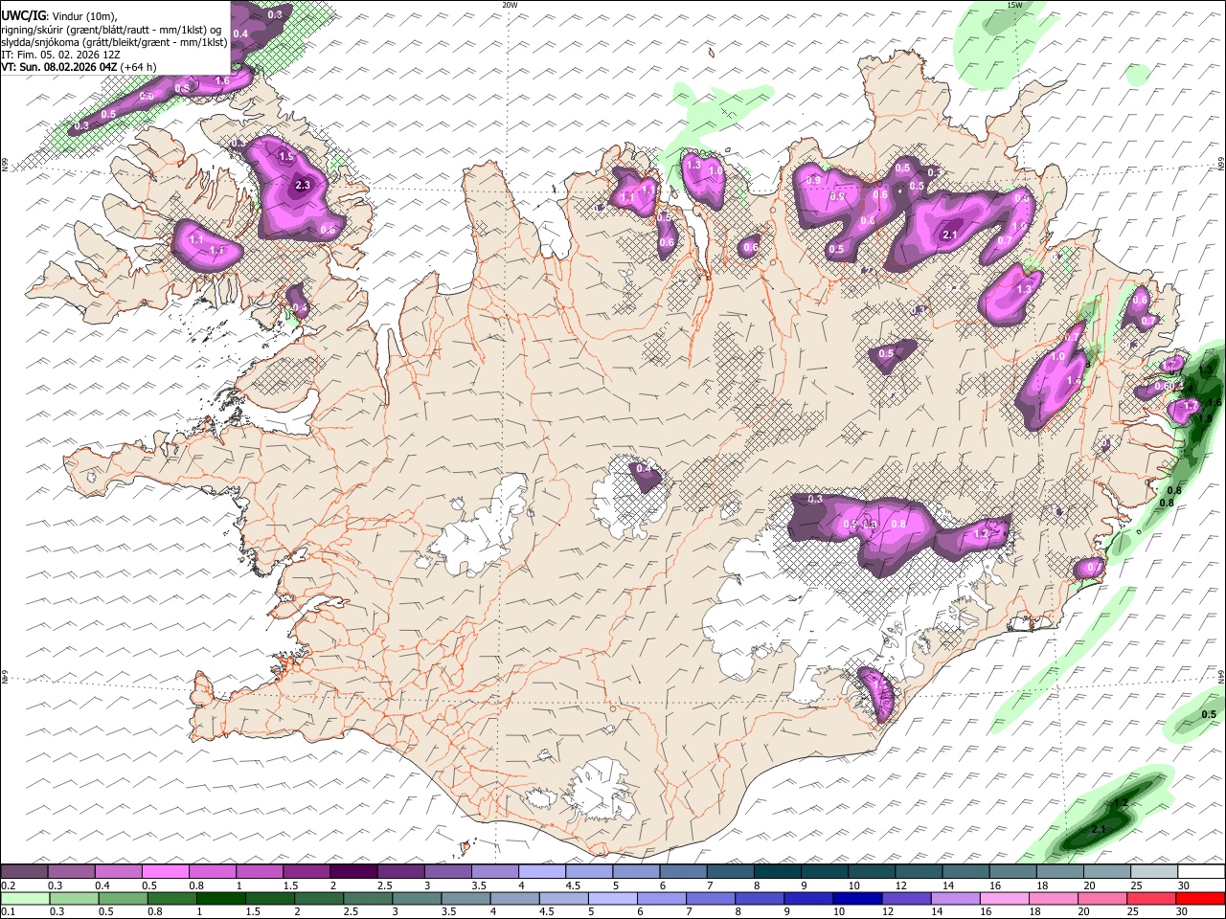Select the darkest purple 2–2.5 snow legend swatch

pyautogui.click(x=353, y=871)
